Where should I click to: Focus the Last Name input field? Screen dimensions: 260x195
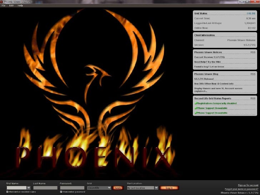point(45,188)
